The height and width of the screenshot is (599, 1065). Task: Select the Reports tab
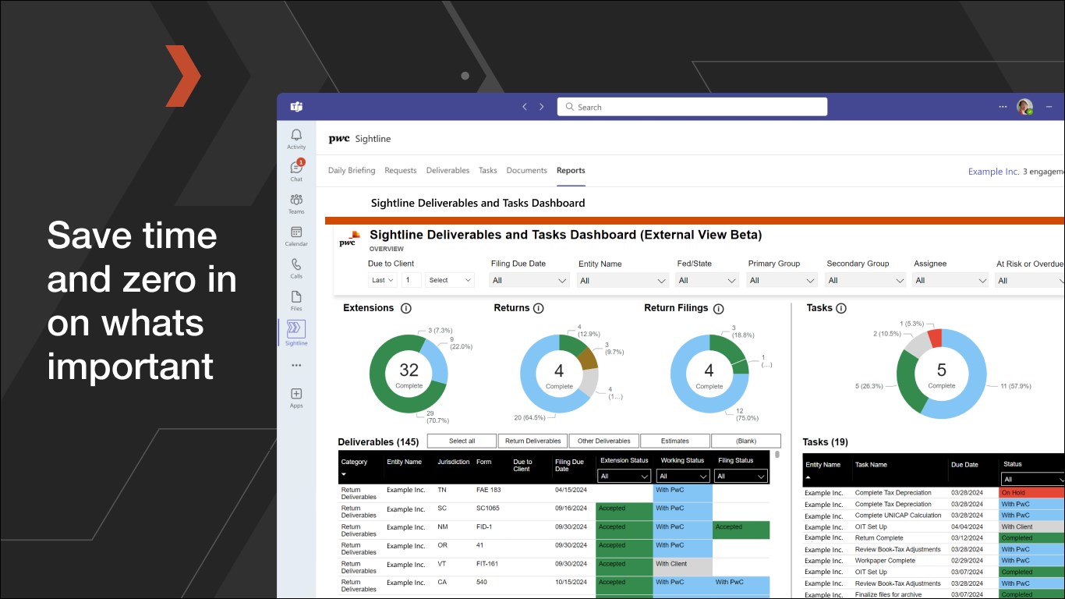click(571, 171)
